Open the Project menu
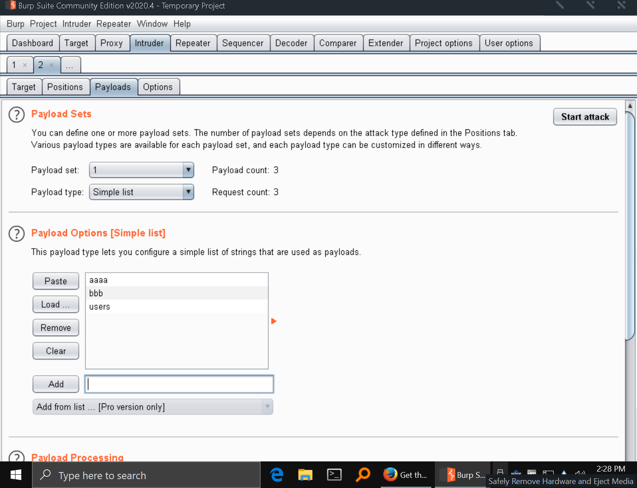 click(43, 24)
